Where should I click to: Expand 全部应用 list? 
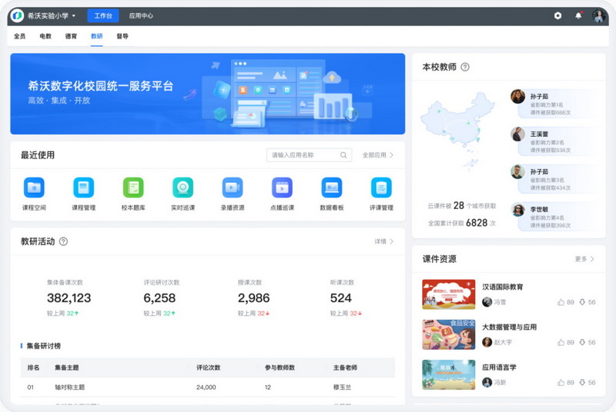[377, 155]
